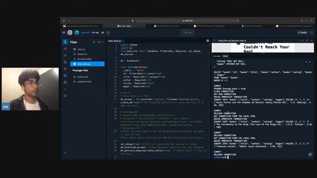Switch to the fifth browser tab
This screenshot has width=317, height=178.
251,26
